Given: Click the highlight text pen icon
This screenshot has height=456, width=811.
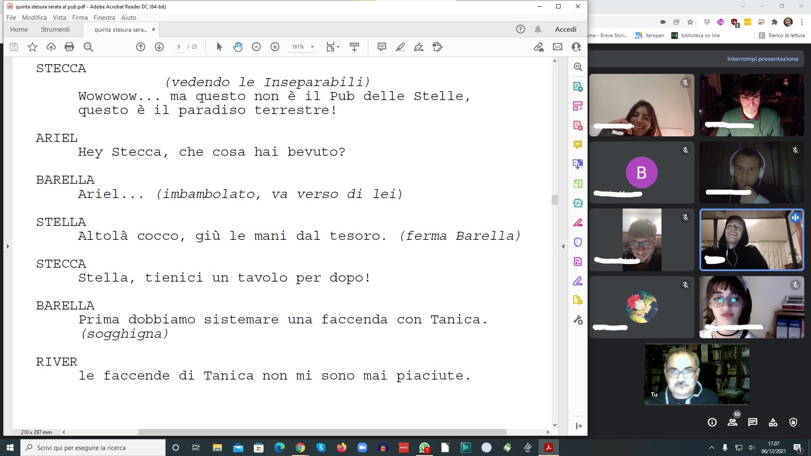Looking at the screenshot, I should tap(400, 47).
